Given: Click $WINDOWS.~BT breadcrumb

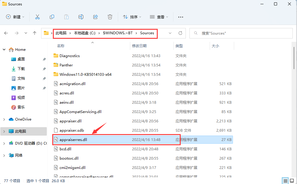Looking at the screenshot, I should coord(118,33).
